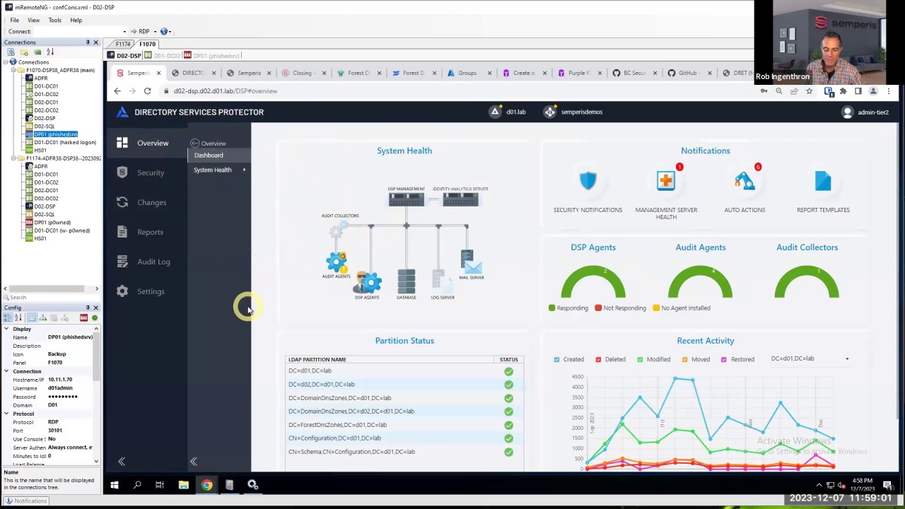Toggle the Deleted series checkbox
The height and width of the screenshot is (509, 905).
pyautogui.click(x=598, y=359)
